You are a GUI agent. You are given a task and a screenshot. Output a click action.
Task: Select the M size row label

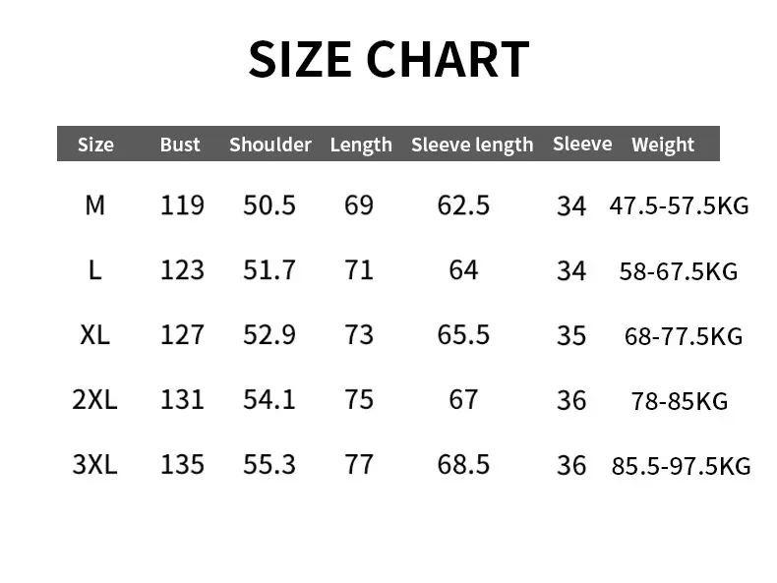tap(94, 205)
